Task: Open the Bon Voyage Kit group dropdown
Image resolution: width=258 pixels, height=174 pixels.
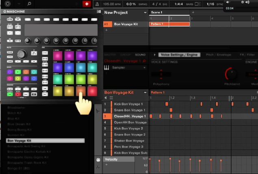Action: click(x=145, y=93)
